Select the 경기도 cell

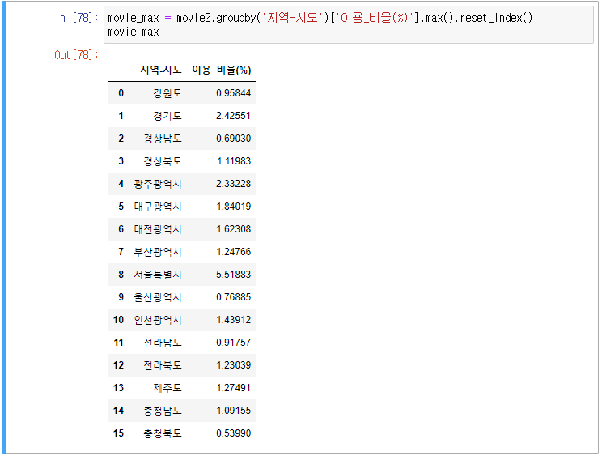click(x=167, y=116)
